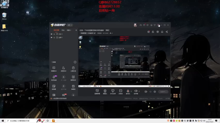Lock the 全屏 1 source
220x123 pixels.
(x=54, y=37)
